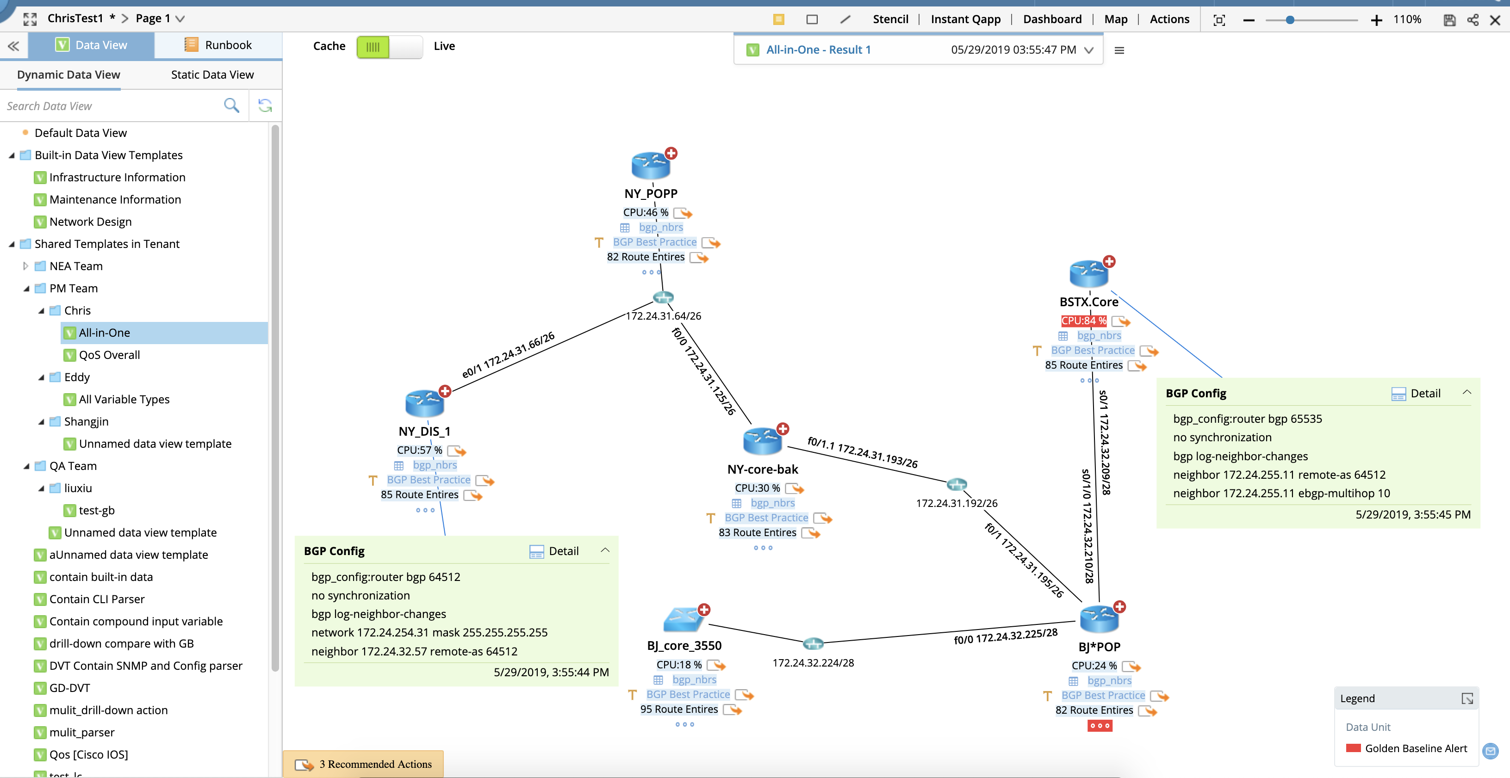
Task: Expand the NEA Team folder
Action: point(25,266)
